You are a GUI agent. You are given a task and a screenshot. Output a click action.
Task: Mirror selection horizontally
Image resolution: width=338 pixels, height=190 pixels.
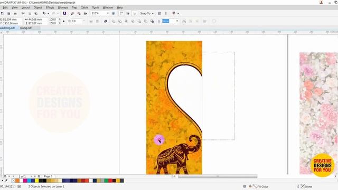pos(91,21)
